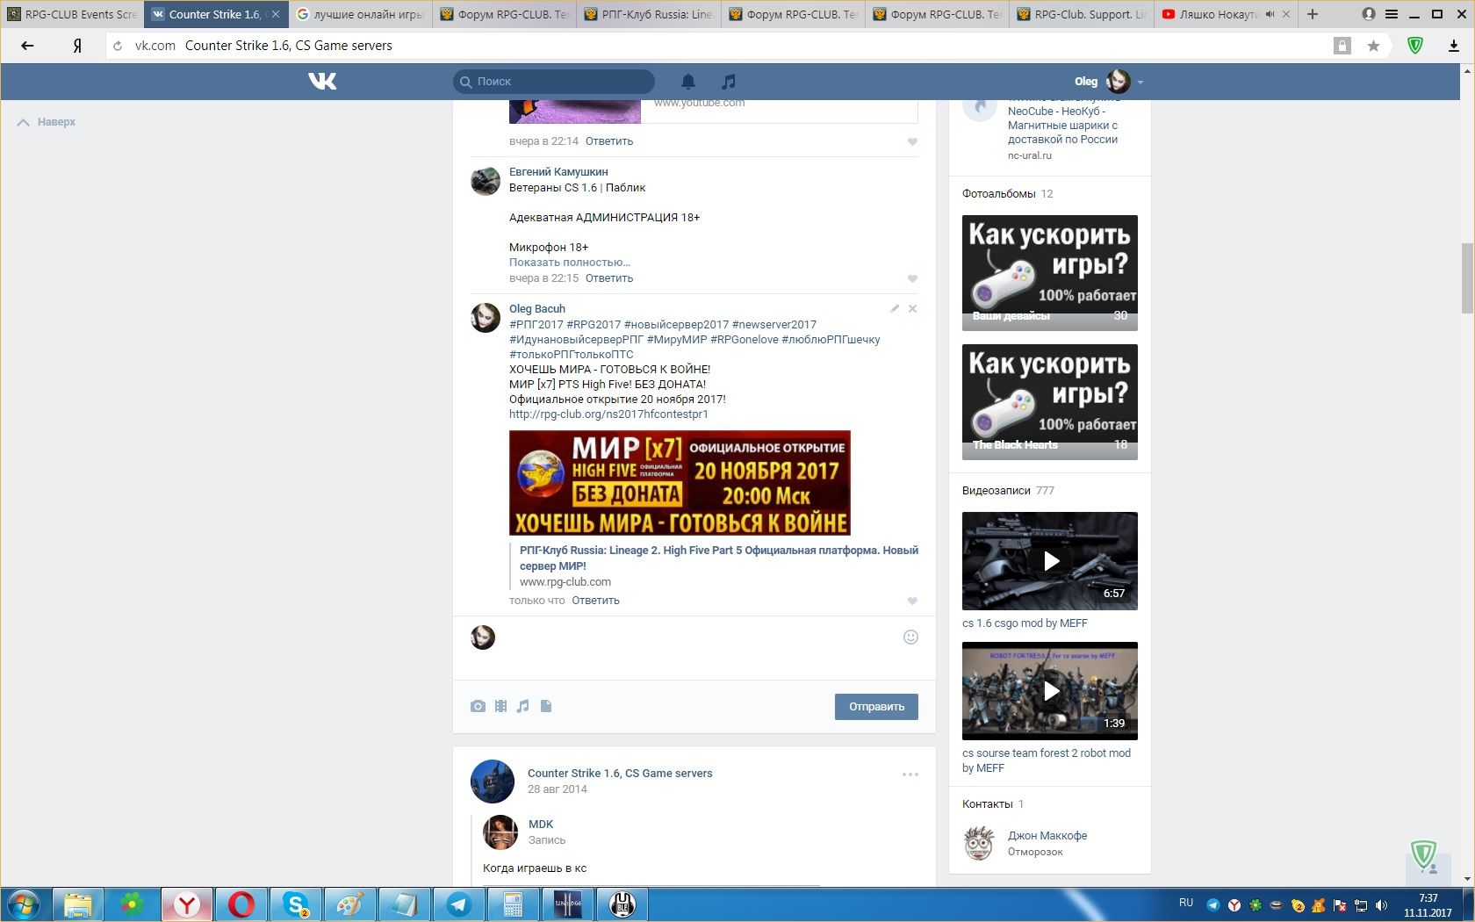This screenshot has width=1475, height=922.
Task: Mute the Ляшко Нокаути tab audio
Action: [x=1270, y=14]
